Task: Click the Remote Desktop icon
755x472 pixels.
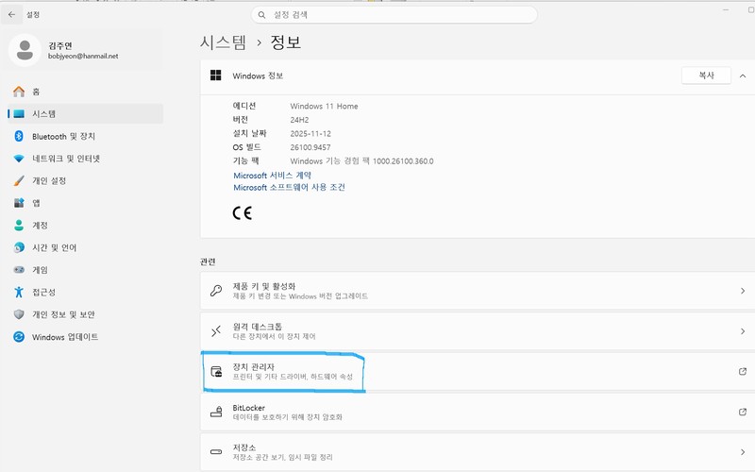Action: tap(216, 331)
